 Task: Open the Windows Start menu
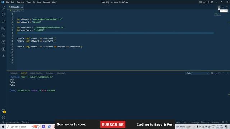[x=3, y=126]
